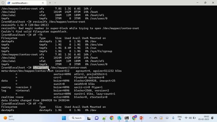Open the Chrome profile icon with badge
The height and width of the screenshot is (122, 217).
pyautogui.click(x=134, y=118)
